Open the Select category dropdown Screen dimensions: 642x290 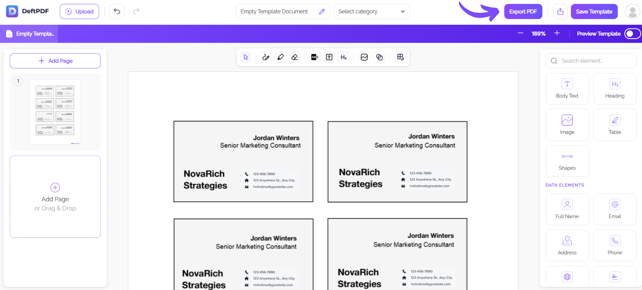click(372, 12)
